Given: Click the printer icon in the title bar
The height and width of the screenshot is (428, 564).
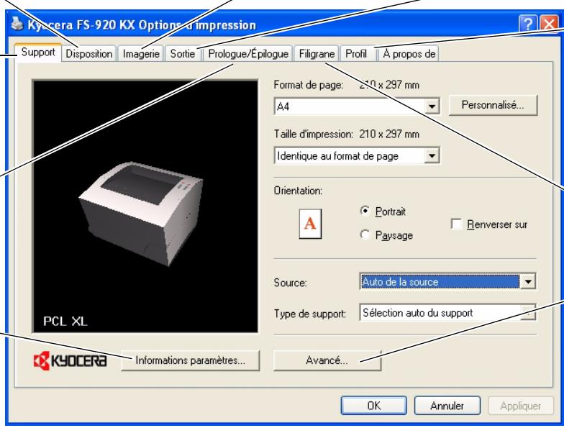Looking at the screenshot, I should (x=17, y=23).
